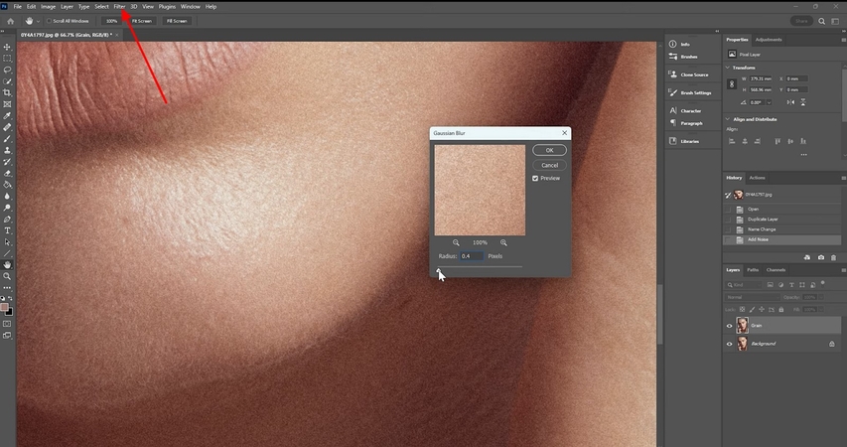Screen dimensions: 847x447
Task: Open the Search icon at top right
Action: [x=821, y=21]
